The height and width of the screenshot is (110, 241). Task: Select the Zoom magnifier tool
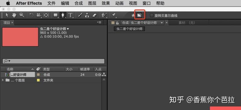tap(22, 15)
